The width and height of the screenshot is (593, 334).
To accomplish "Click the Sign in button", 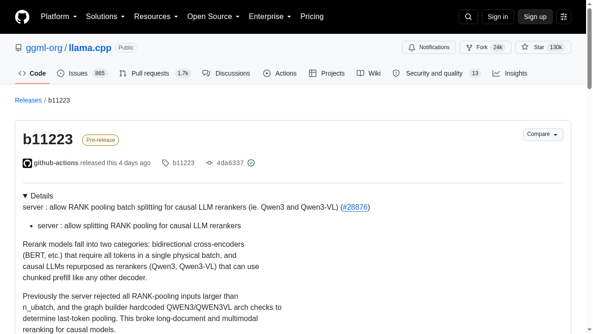I will point(498,17).
